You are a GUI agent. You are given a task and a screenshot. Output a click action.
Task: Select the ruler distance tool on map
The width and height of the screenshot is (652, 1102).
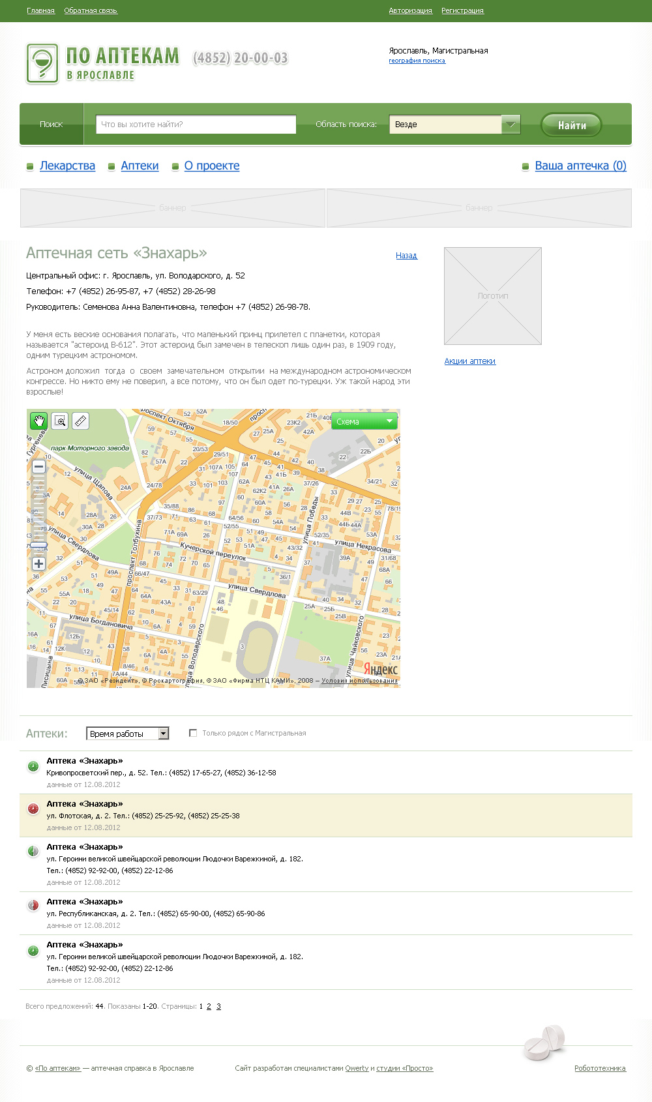click(x=80, y=421)
